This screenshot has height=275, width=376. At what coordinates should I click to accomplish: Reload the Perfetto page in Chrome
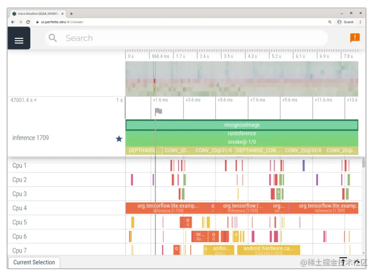(27, 22)
